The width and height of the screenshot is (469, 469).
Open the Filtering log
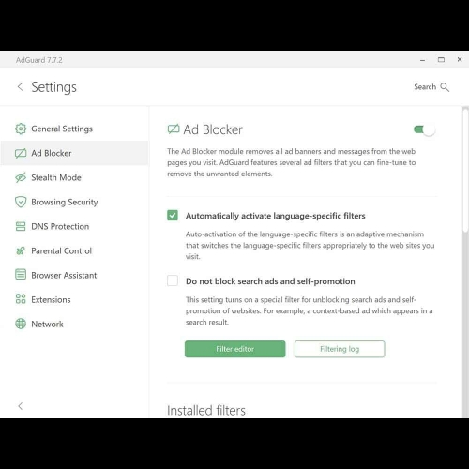(x=340, y=349)
